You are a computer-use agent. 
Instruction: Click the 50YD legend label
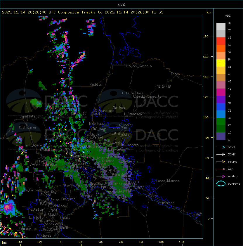tap(231, 147)
